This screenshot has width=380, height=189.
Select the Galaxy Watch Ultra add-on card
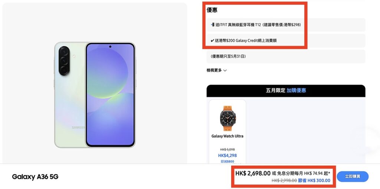(227, 131)
